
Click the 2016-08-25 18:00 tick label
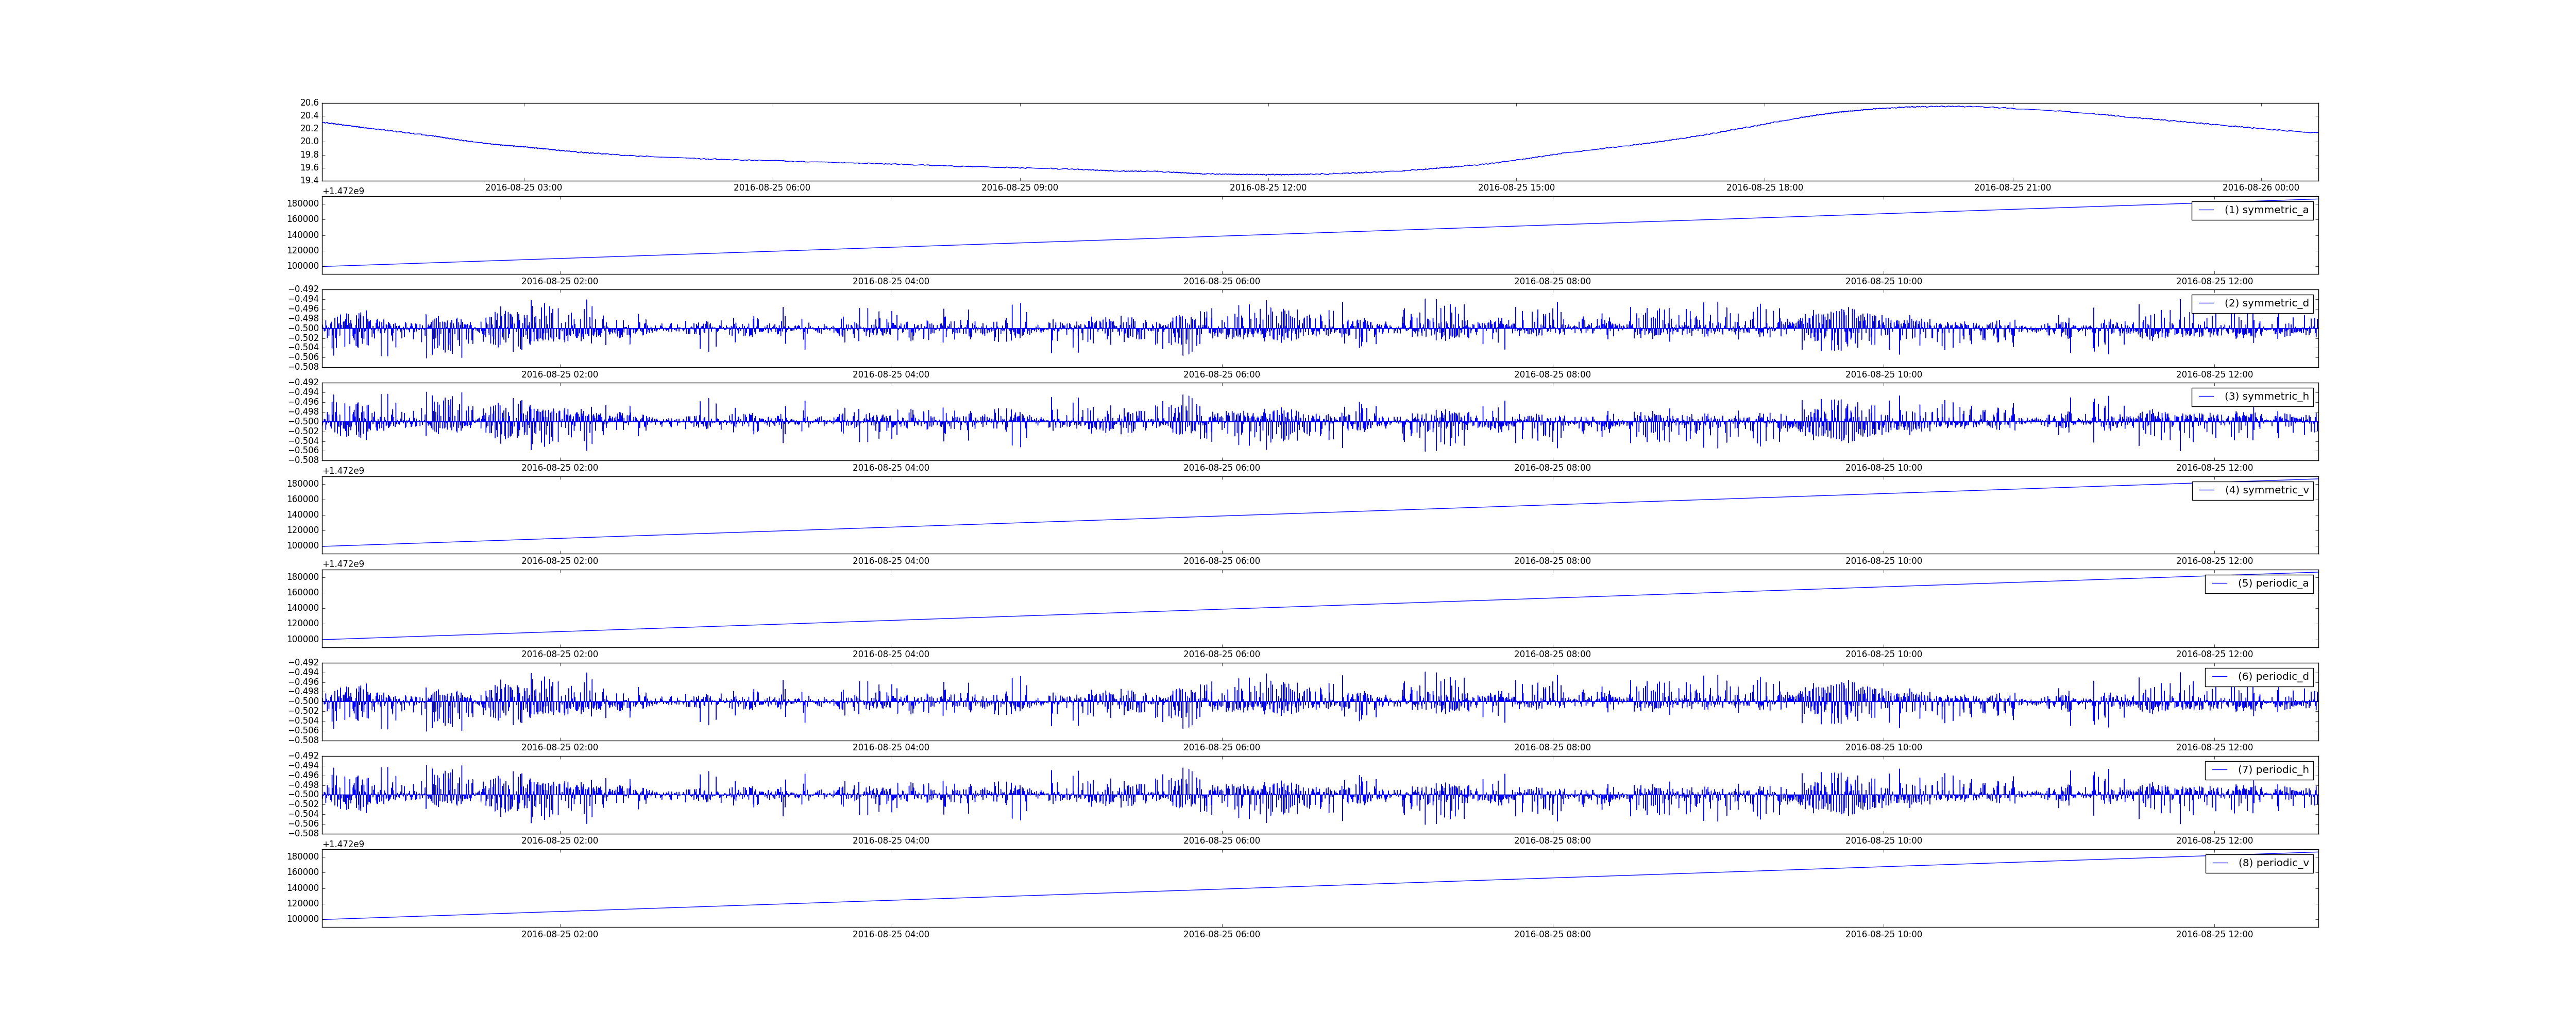(x=1764, y=188)
